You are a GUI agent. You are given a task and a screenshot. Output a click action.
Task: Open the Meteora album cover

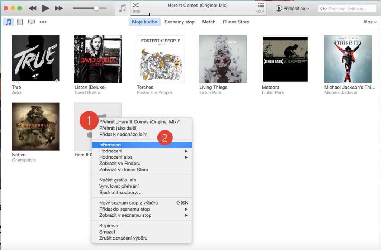[285, 59]
